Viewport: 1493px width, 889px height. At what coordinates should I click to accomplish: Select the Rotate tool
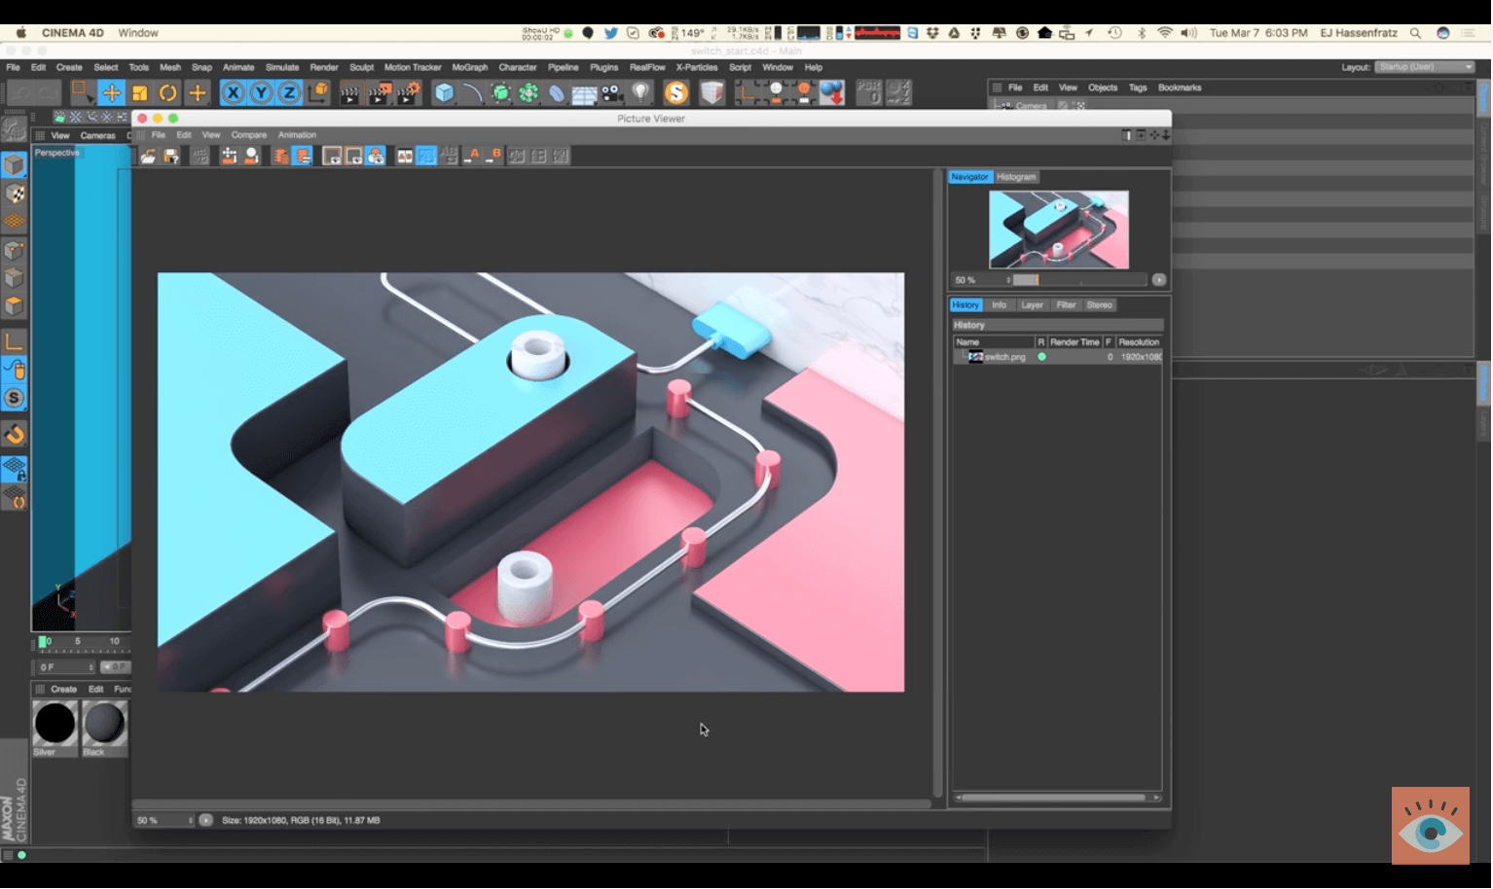click(167, 93)
